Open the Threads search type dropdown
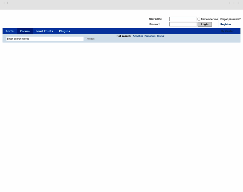 point(90,39)
